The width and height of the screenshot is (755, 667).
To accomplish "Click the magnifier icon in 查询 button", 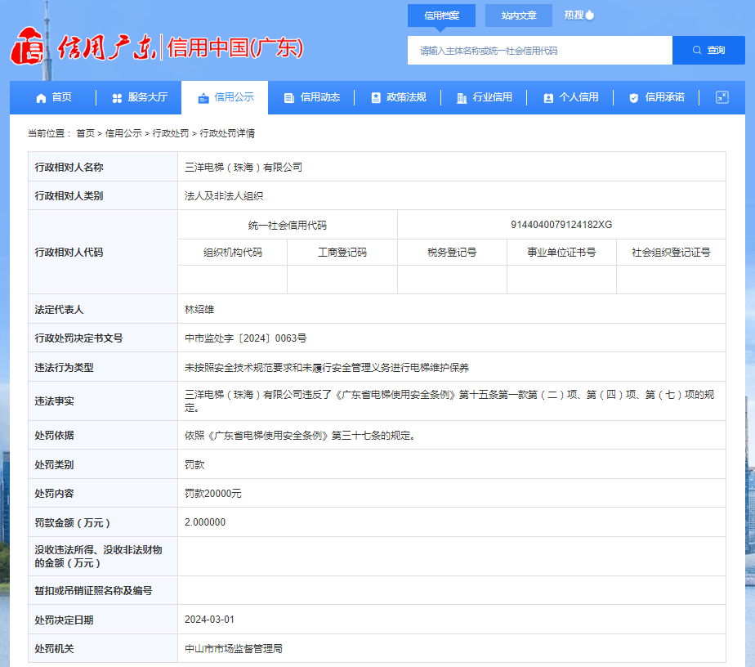I will pyautogui.click(x=697, y=50).
